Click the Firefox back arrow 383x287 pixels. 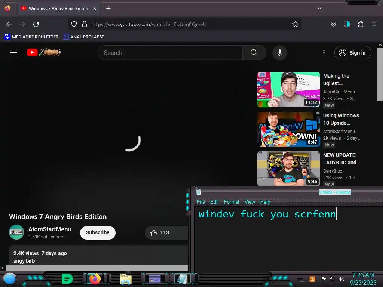pyautogui.click(x=9, y=24)
